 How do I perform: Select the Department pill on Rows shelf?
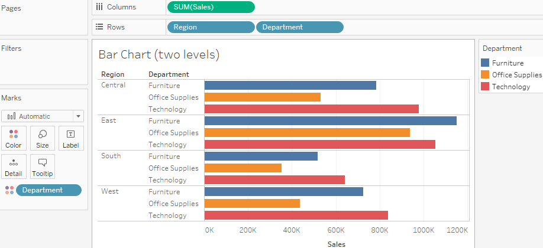(x=299, y=27)
